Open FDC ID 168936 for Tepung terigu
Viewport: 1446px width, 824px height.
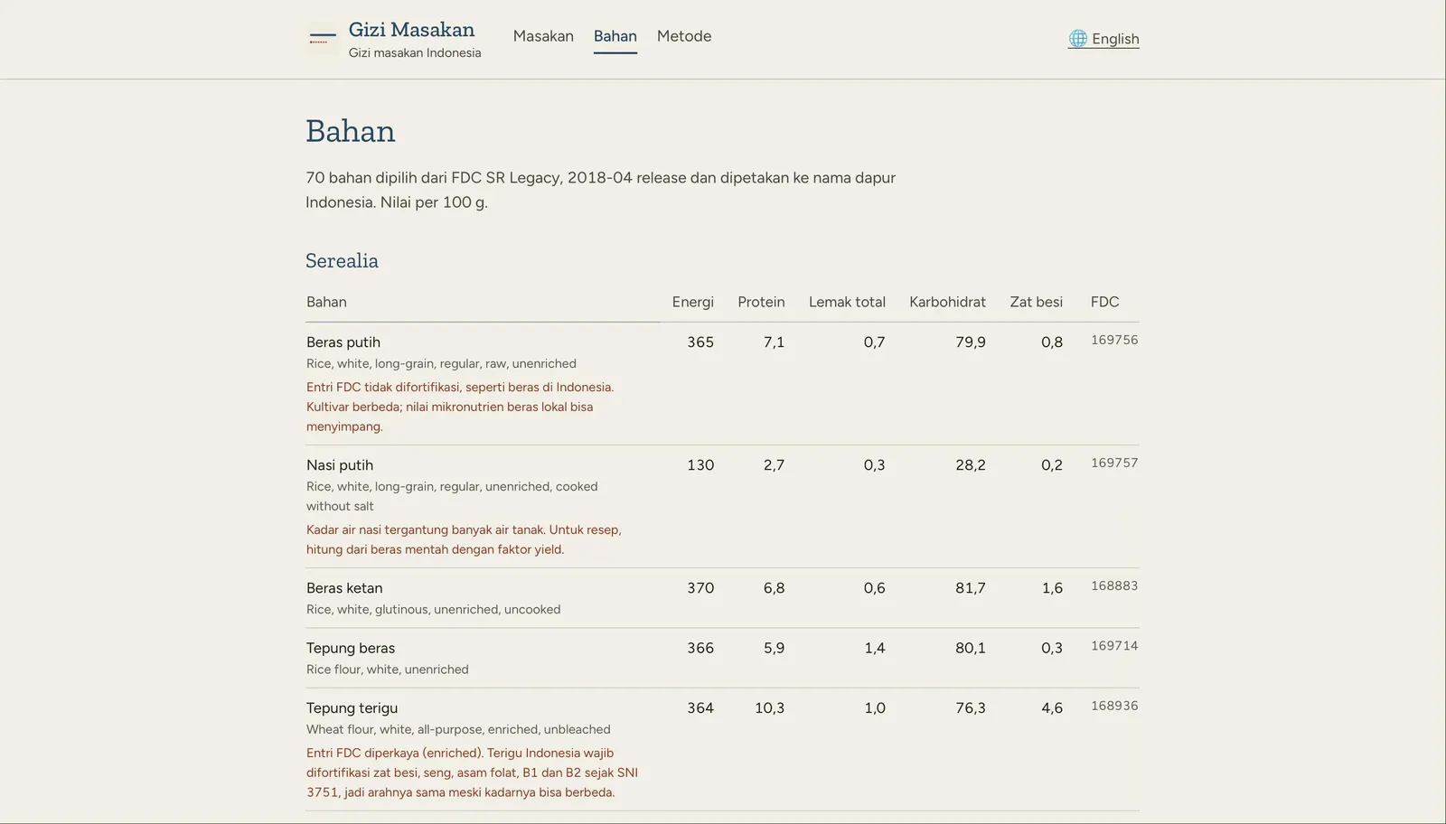1114,706
